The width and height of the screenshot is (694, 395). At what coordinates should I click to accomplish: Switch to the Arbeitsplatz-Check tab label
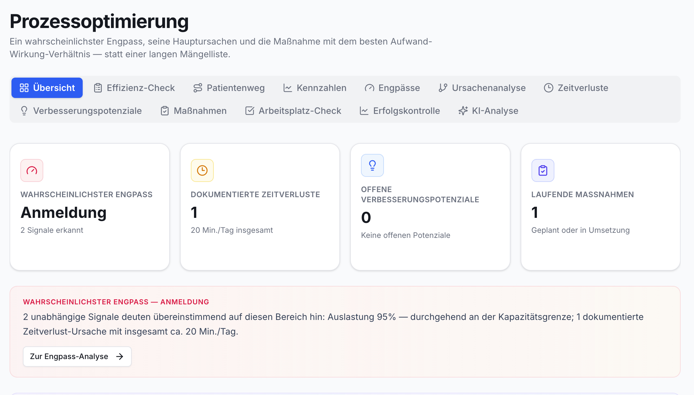300,111
